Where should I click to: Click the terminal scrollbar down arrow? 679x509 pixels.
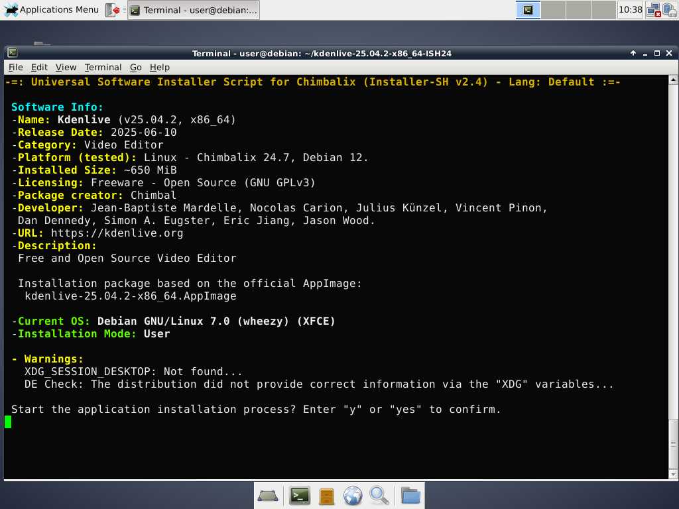[674, 475]
